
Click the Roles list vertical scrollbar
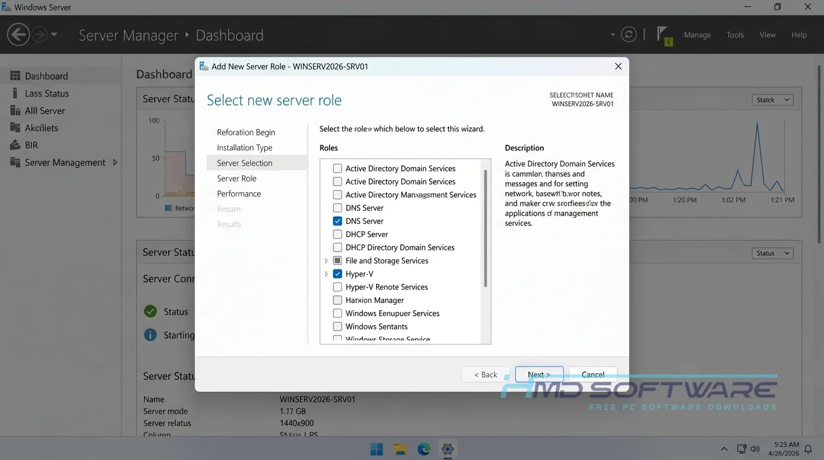[x=486, y=228]
